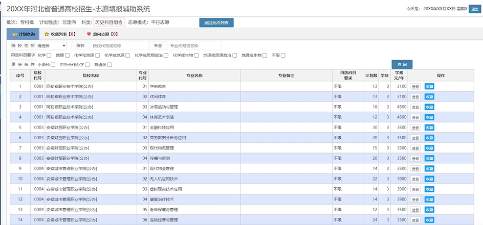The width and height of the screenshot is (483, 225).
Task: Click 收藏 for 休闲体育 in row 2
Action: [429, 96]
